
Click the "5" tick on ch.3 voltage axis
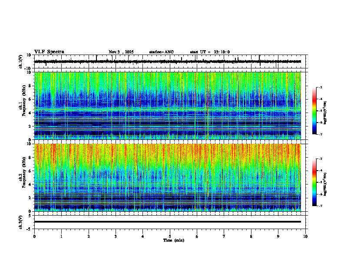pos(30,216)
